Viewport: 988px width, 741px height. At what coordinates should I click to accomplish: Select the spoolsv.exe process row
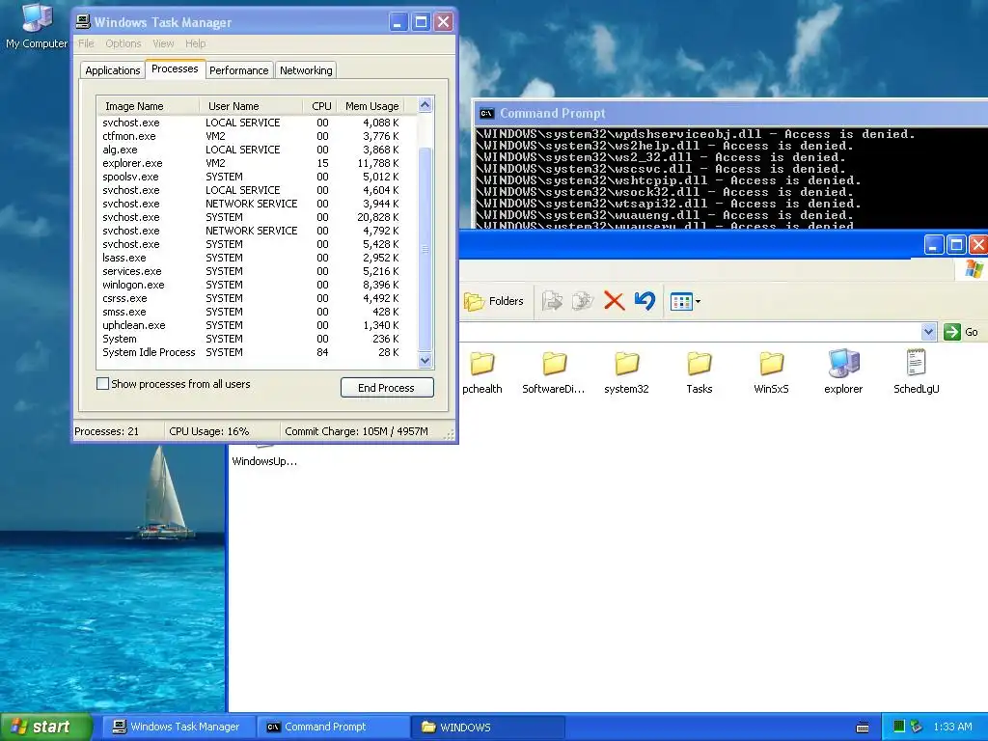point(256,178)
